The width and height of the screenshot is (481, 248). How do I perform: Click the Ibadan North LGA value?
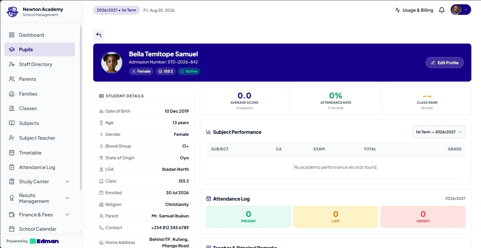tap(175, 169)
